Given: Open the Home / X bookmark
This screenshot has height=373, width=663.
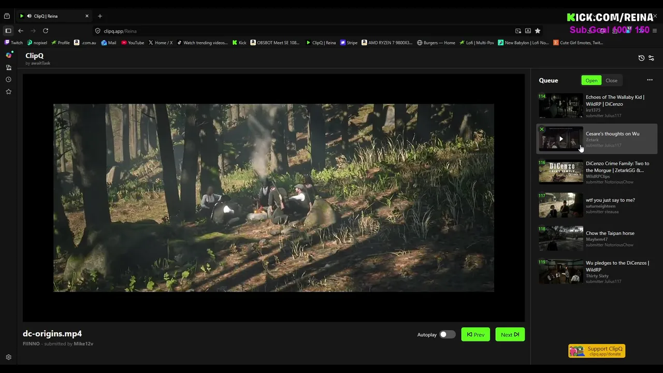Looking at the screenshot, I should coord(161,42).
